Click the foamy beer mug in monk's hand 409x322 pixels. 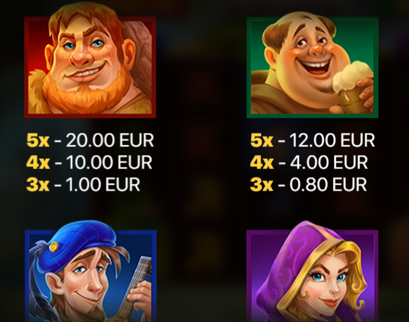pos(354,86)
